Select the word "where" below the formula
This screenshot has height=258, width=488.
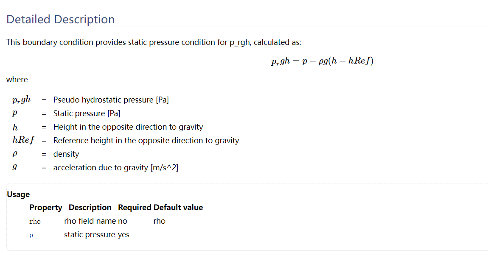click(17, 80)
